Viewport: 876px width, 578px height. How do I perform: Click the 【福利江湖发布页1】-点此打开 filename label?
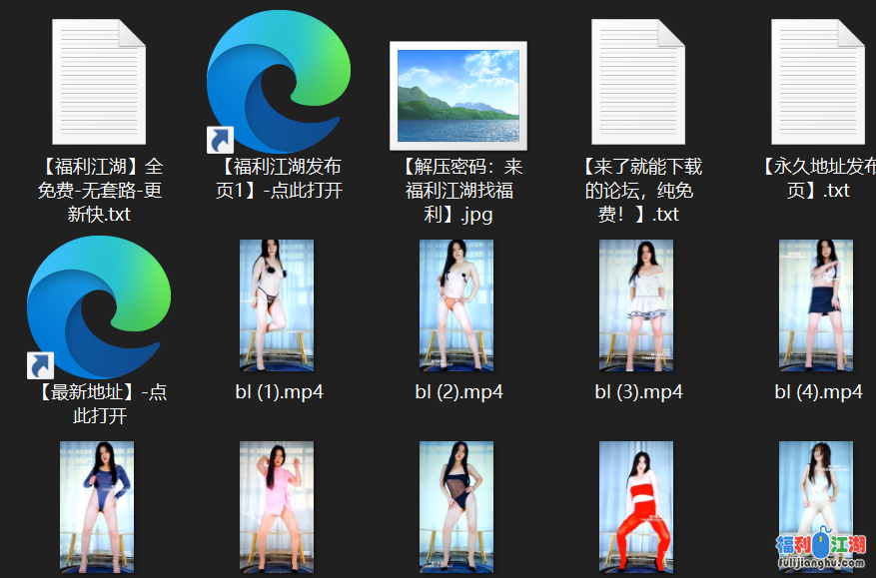tap(279, 178)
